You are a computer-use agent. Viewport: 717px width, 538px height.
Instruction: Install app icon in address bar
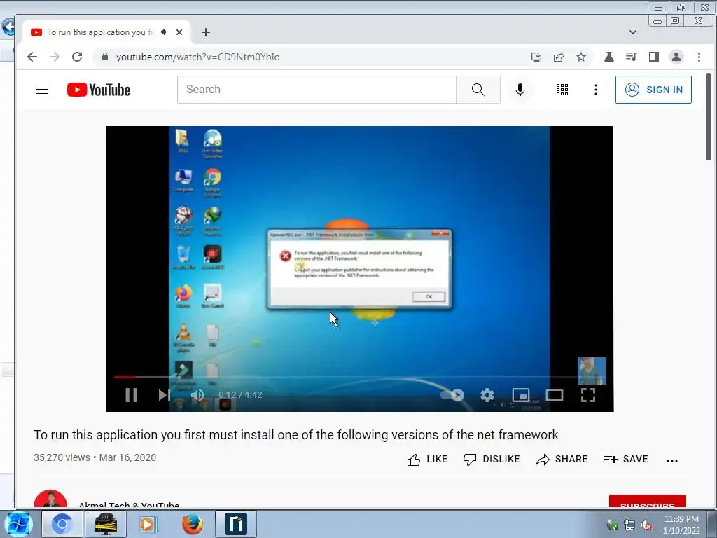(536, 57)
